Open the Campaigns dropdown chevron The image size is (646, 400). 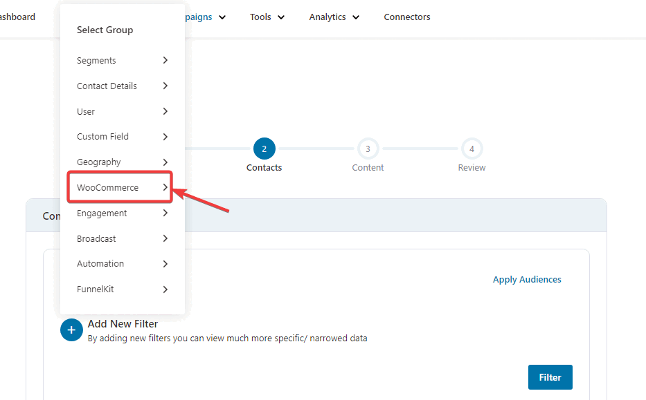[222, 17]
